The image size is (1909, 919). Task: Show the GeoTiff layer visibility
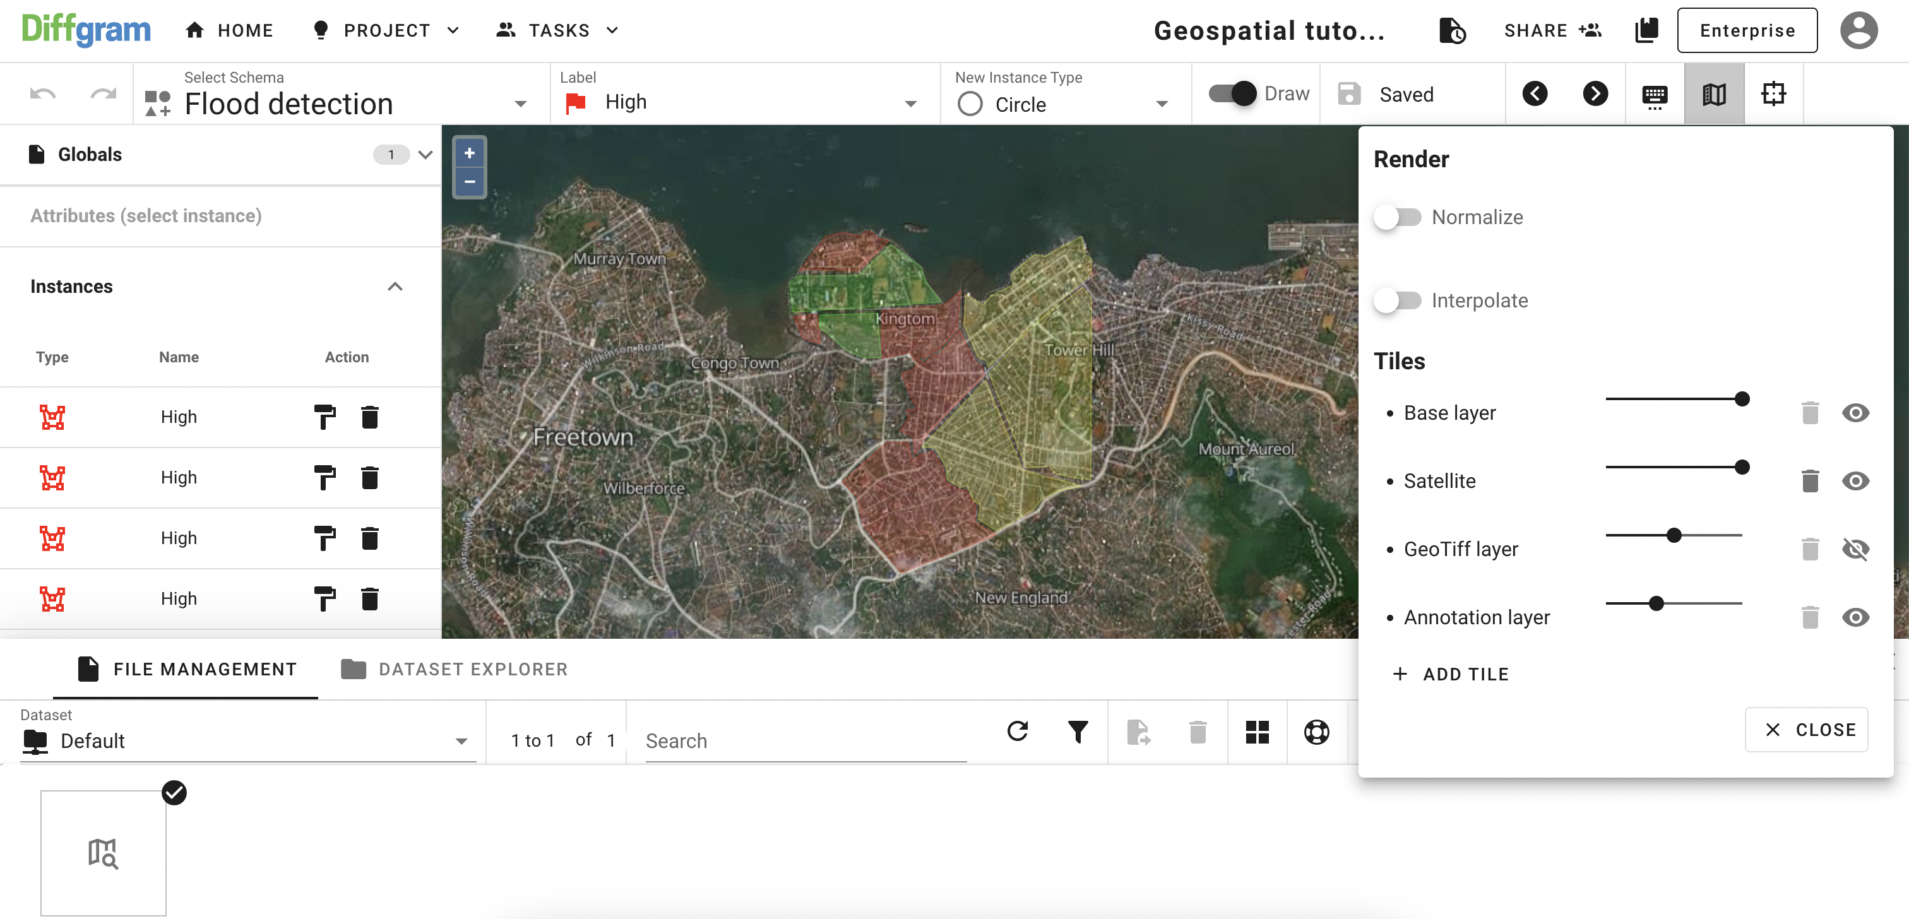(x=1855, y=549)
